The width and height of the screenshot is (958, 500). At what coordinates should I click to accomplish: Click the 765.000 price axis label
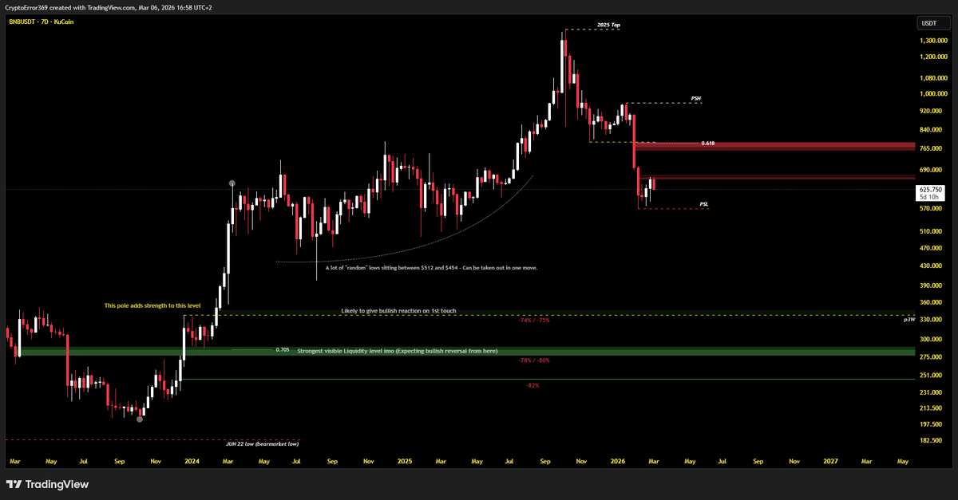click(932, 149)
